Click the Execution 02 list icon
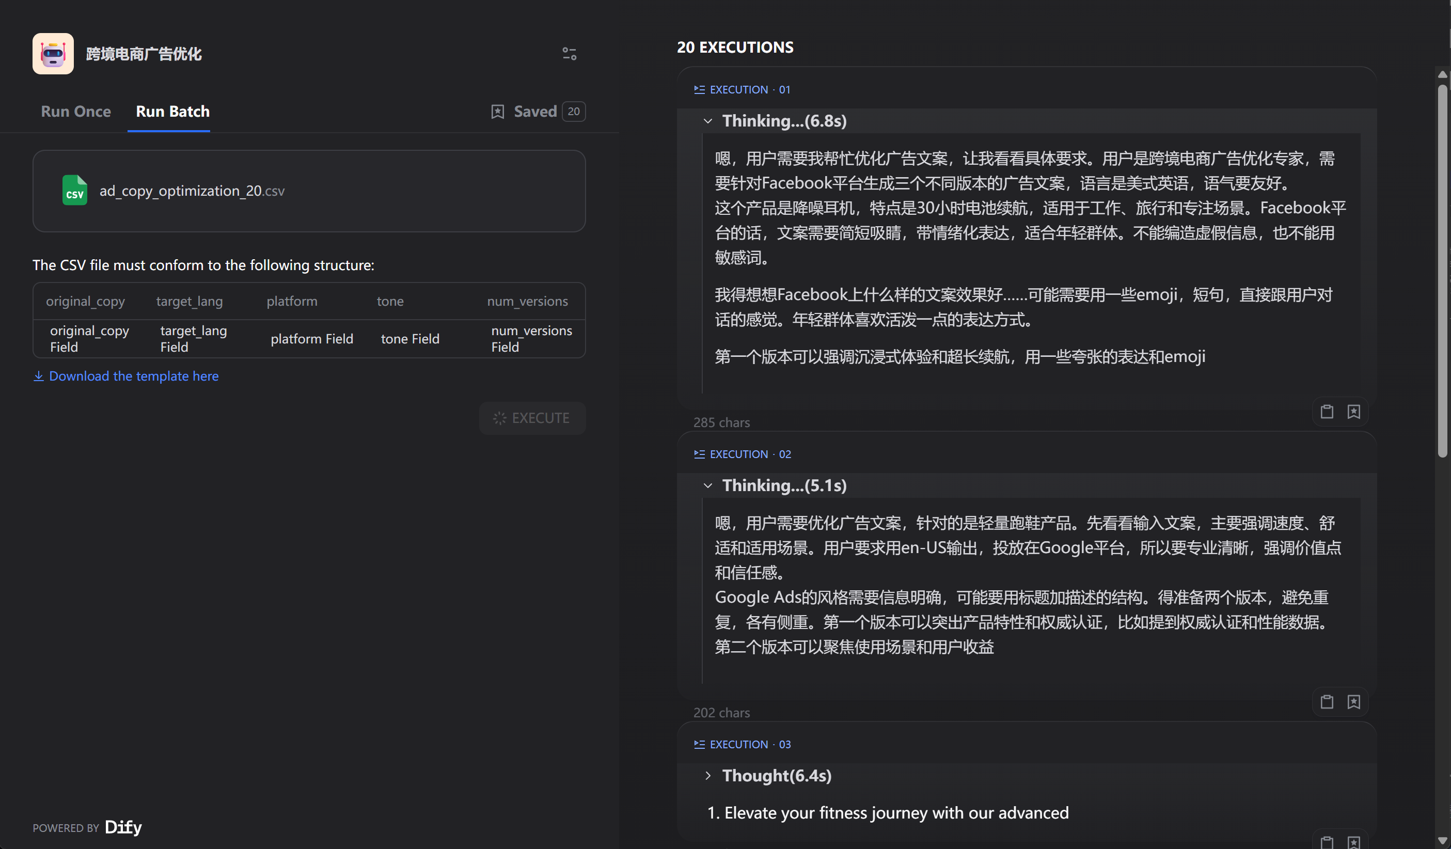1451x849 pixels. [700, 454]
